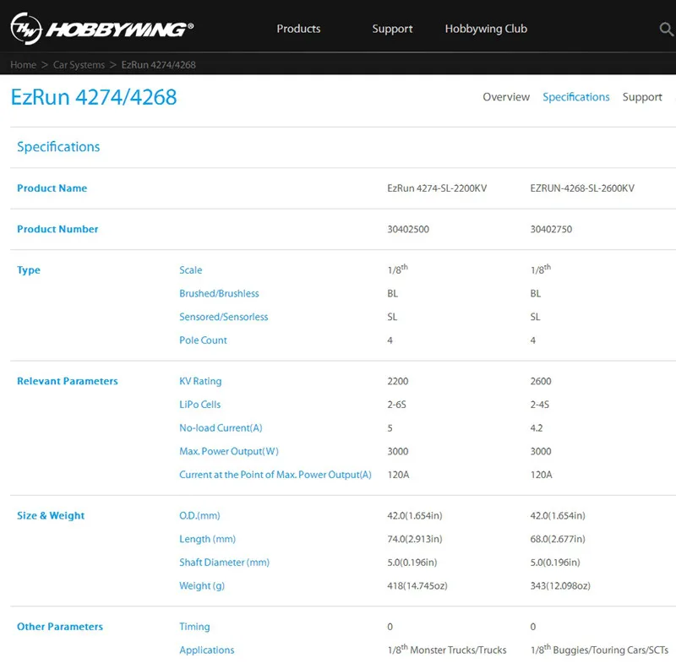
Task: Click product number 30402500
Action: point(408,229)
